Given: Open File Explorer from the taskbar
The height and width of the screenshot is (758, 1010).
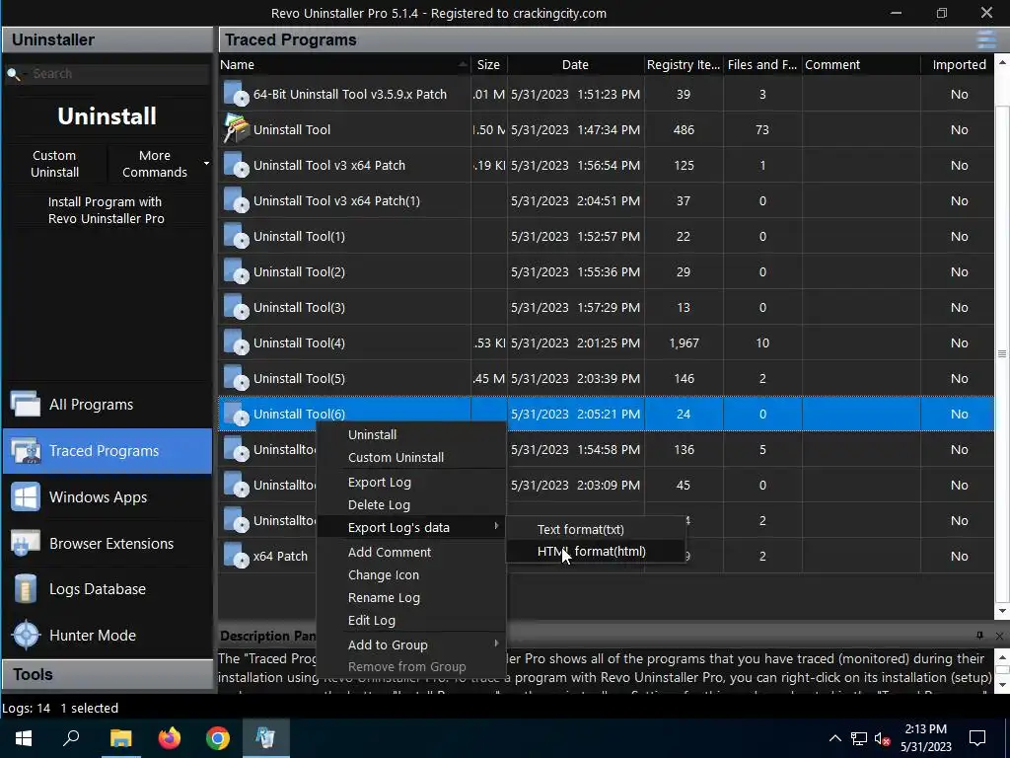Looking at the screenshot, I should [120, 737].
